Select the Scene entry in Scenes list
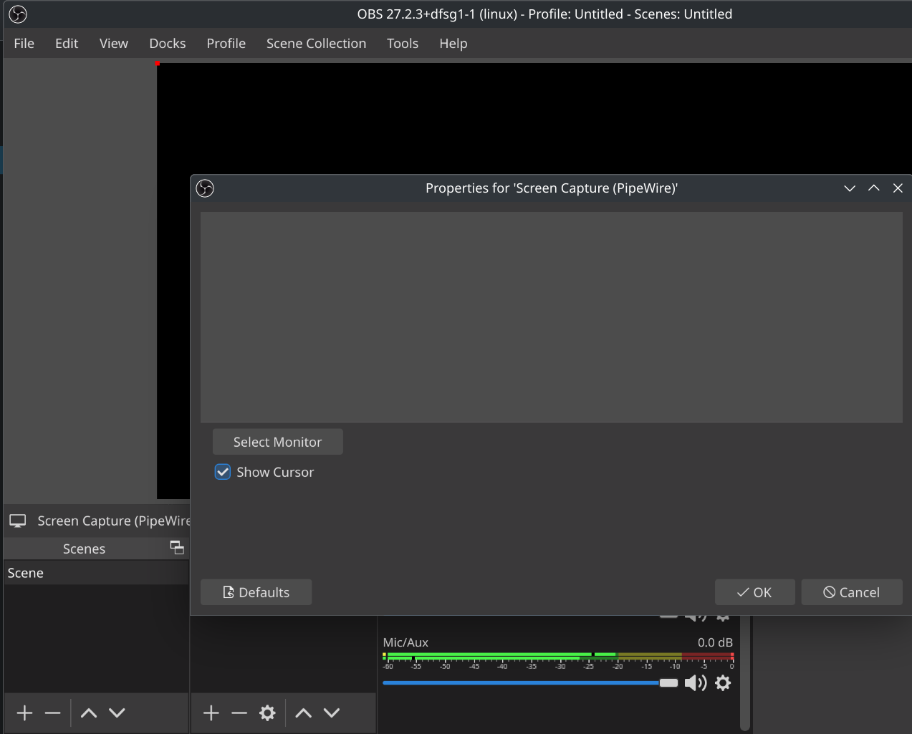Image resolution: width=912 pixels, height=734 pixels. pyautogui.click(x=96, y=573)
